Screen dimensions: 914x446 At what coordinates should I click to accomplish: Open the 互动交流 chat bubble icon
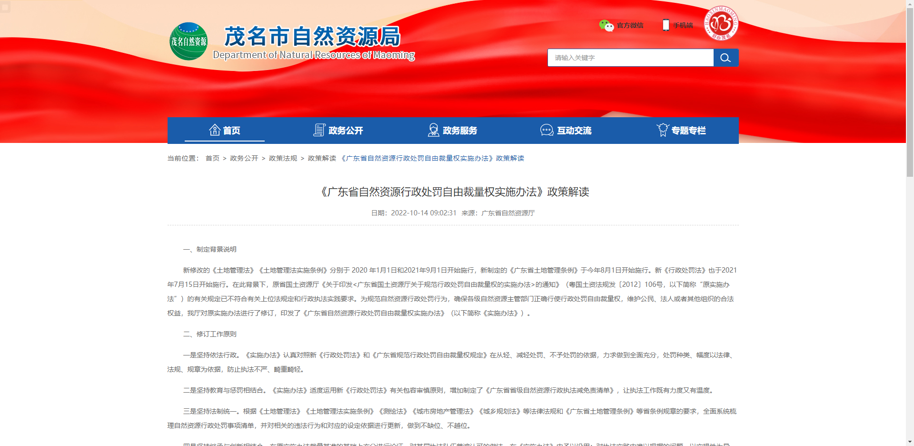point(547,129)
